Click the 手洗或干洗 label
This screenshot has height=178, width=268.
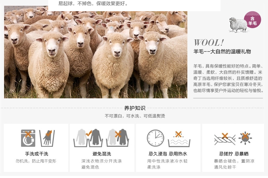click(x=37, y=154)
